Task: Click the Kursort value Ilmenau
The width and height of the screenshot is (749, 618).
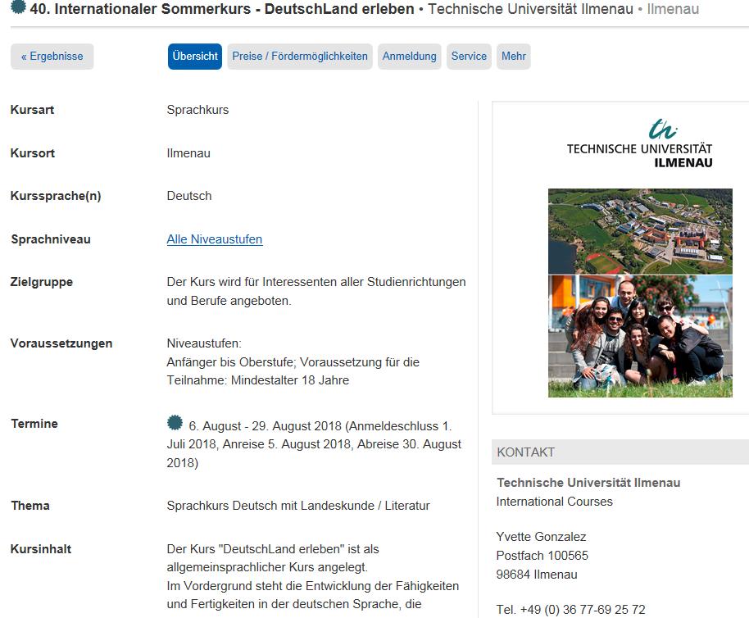Action: 188,153
